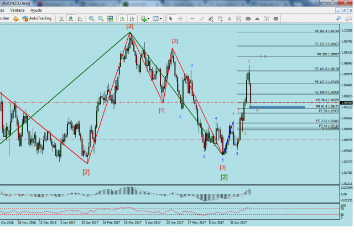Click the FE 261.8 1.10145 level label
Viewport: 354px width, 233px height.
pyautogui.click(x=327, y=31)
